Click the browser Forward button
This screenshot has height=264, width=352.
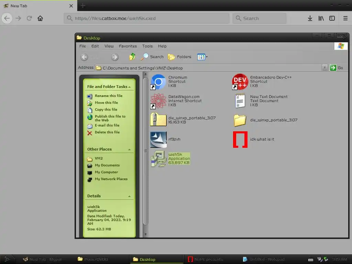coord(18,18)
